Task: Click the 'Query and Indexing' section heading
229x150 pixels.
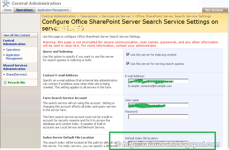Action: [58, 52]
